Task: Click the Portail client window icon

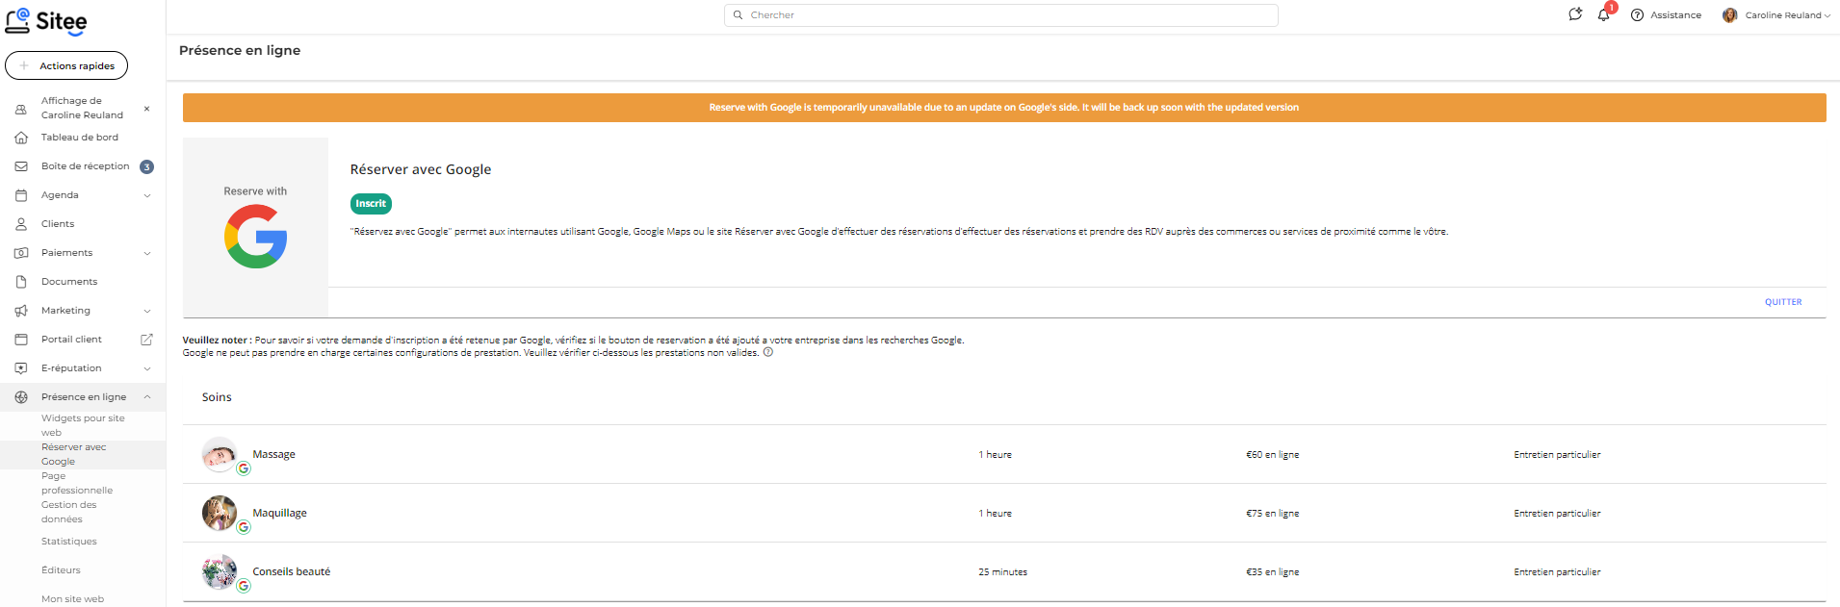Action: (21, 340)
